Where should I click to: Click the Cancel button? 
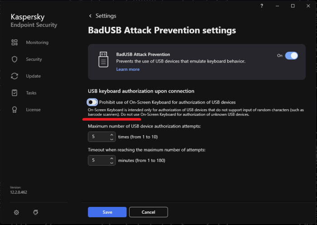149,212
